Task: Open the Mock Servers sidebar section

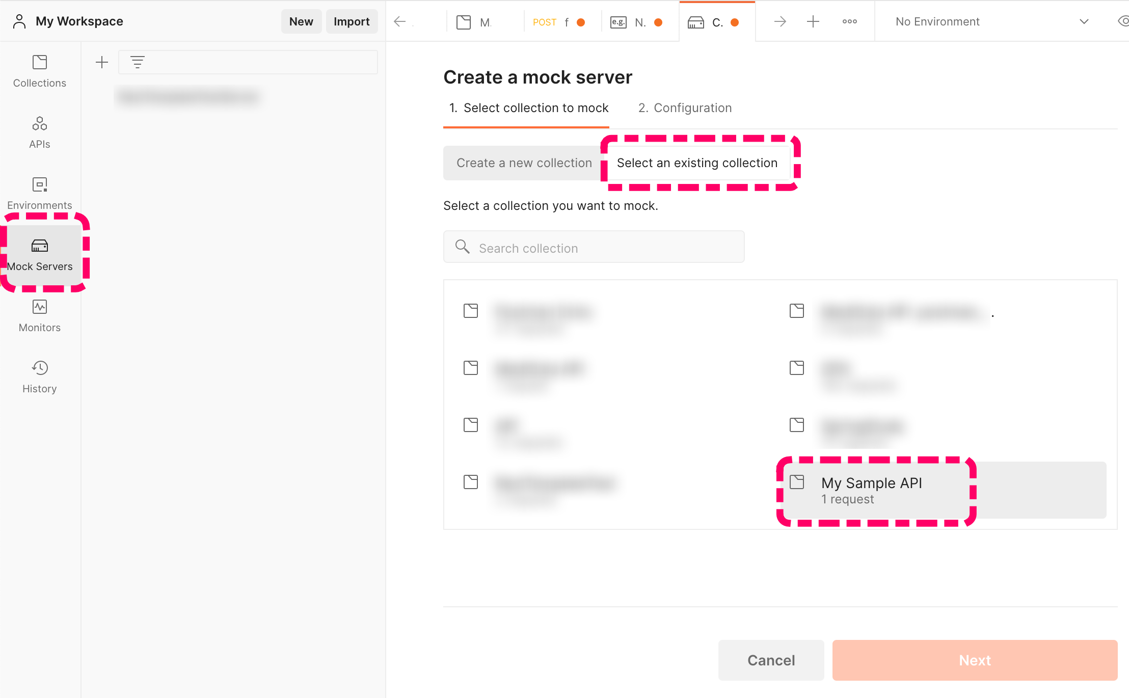Action: [x=40, y=254]
